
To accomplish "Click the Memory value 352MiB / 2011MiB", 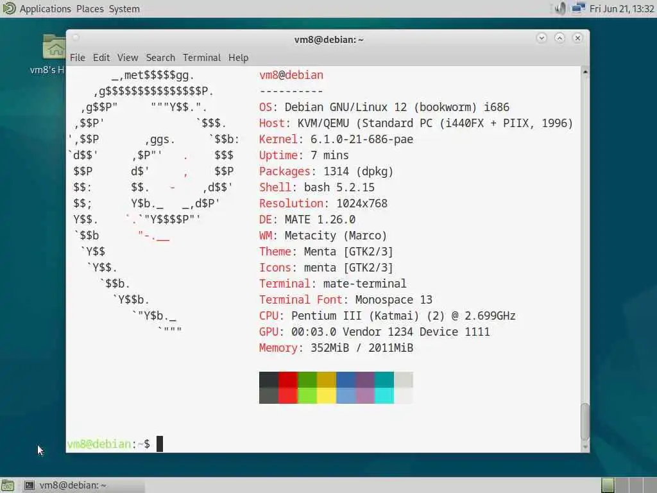I will point(362,348).
